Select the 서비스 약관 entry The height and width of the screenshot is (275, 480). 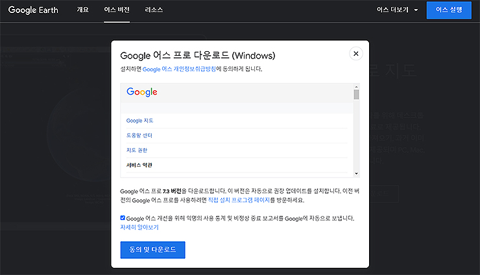click(139, 165)
